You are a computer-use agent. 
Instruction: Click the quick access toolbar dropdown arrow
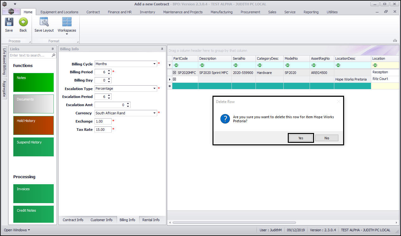point(15,4)
